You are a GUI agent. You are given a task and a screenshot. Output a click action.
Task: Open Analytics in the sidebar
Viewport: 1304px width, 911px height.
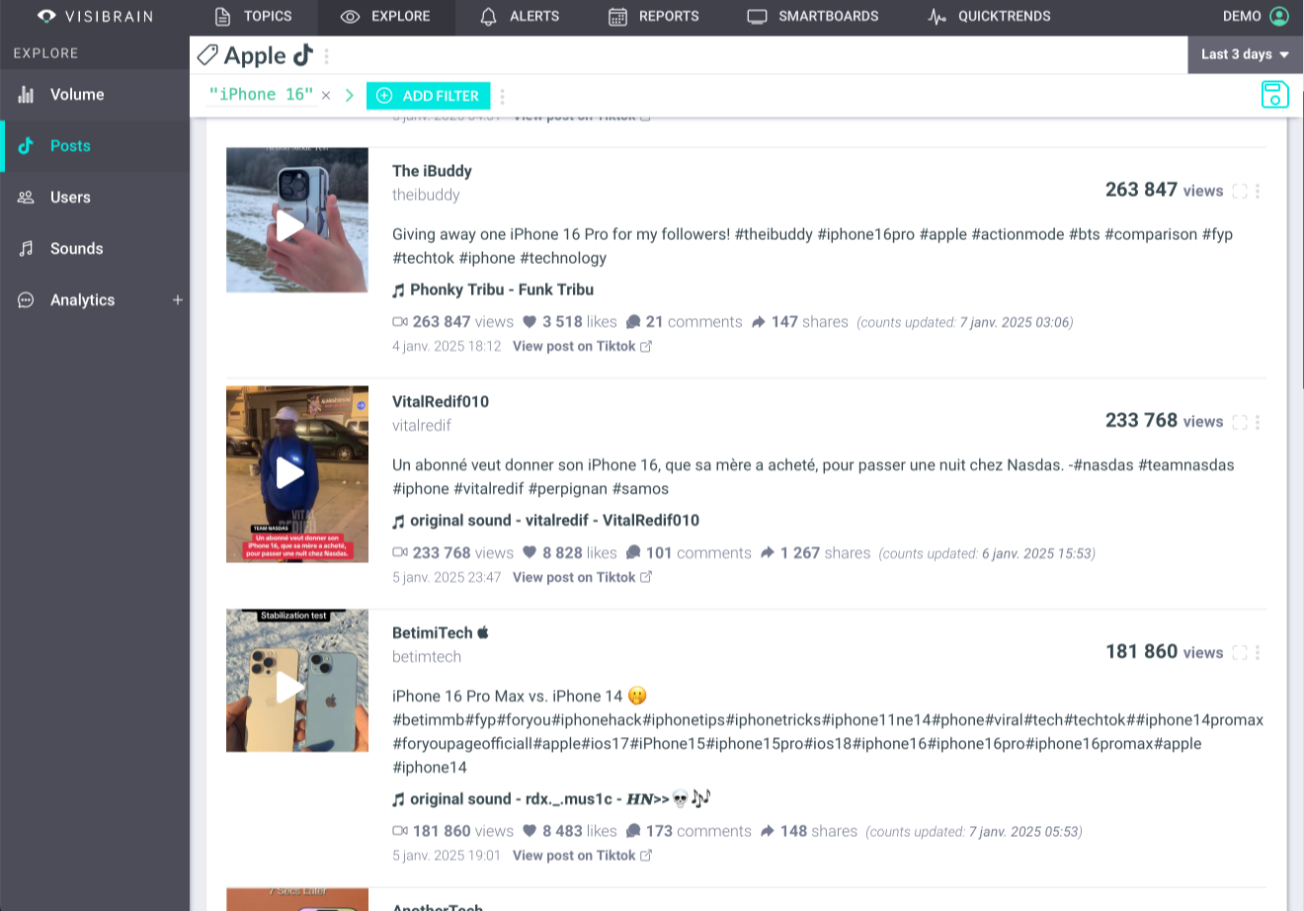click(x=82, y=300)
